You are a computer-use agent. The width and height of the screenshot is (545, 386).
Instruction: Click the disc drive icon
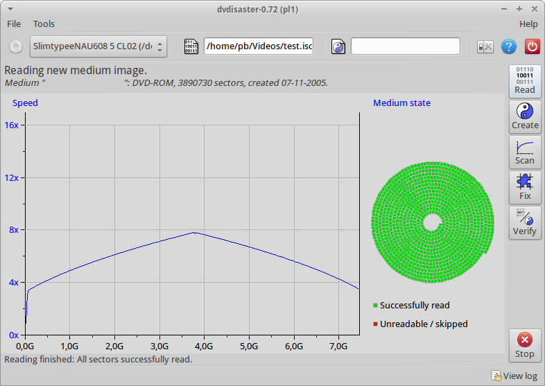click(15, 46)
